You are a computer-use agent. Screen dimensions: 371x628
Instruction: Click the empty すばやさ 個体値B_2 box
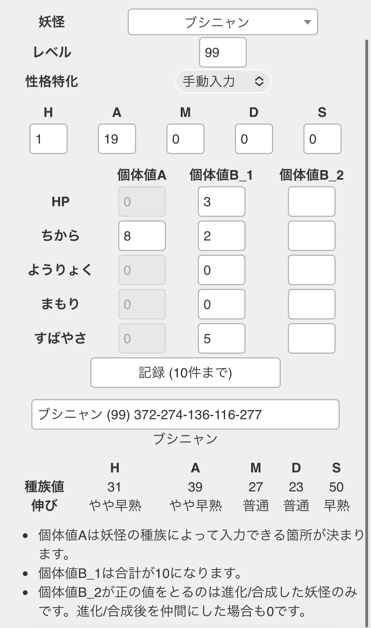[x=311, y=338]
